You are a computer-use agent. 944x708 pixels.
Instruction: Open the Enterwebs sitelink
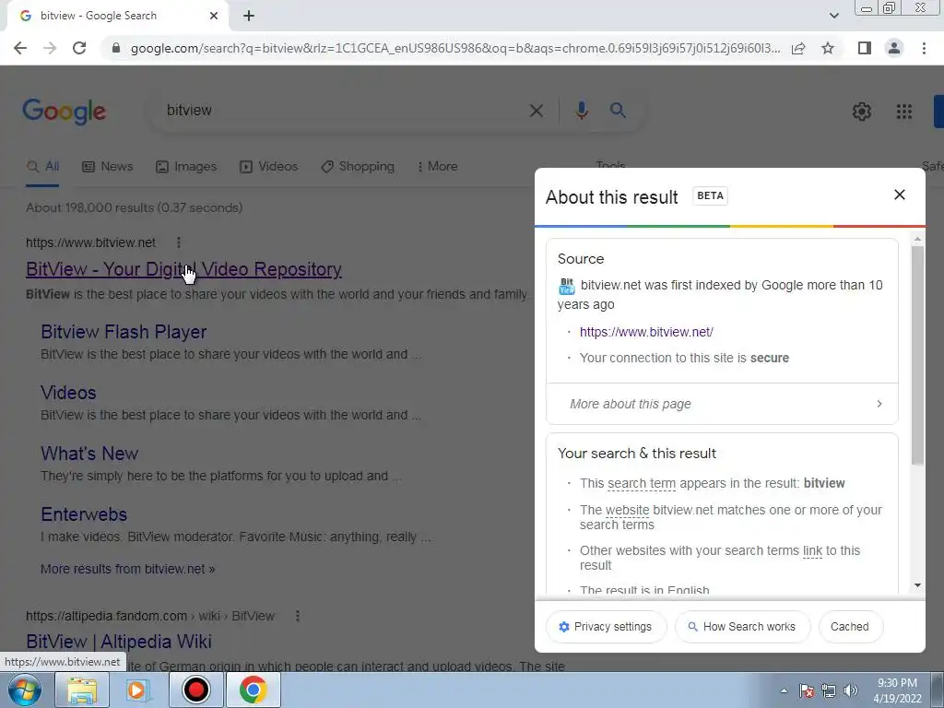pos(84,514)
